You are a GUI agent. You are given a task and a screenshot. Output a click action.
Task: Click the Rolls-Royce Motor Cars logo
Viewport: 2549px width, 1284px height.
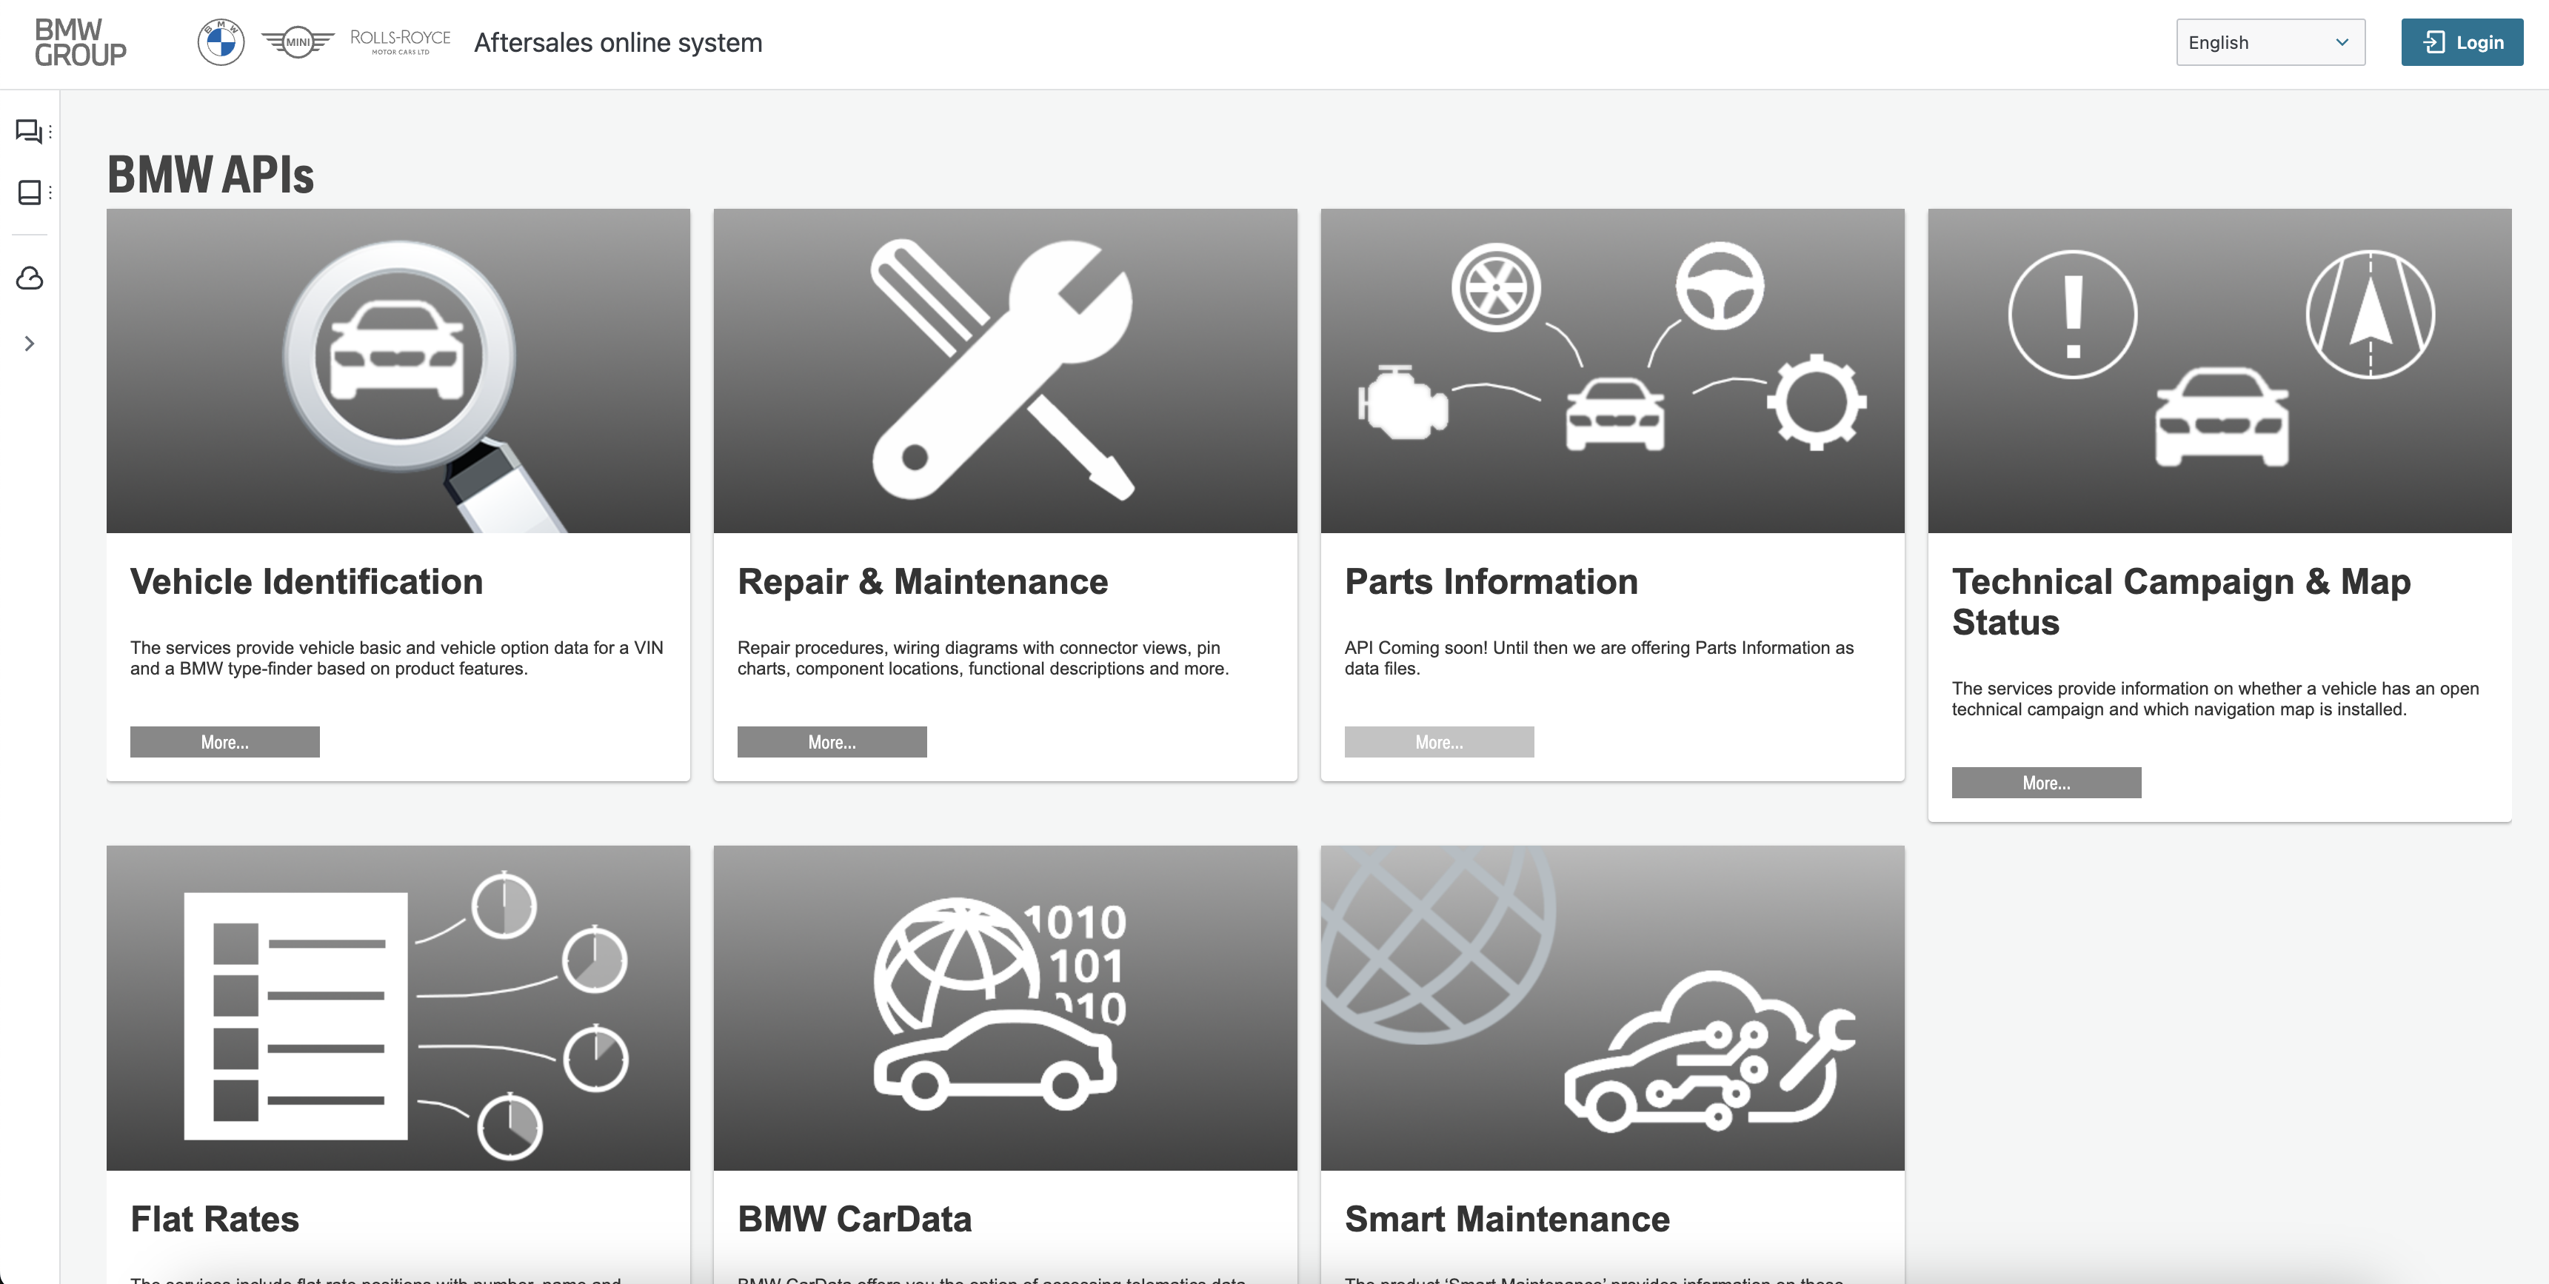[x=400, y=41]
